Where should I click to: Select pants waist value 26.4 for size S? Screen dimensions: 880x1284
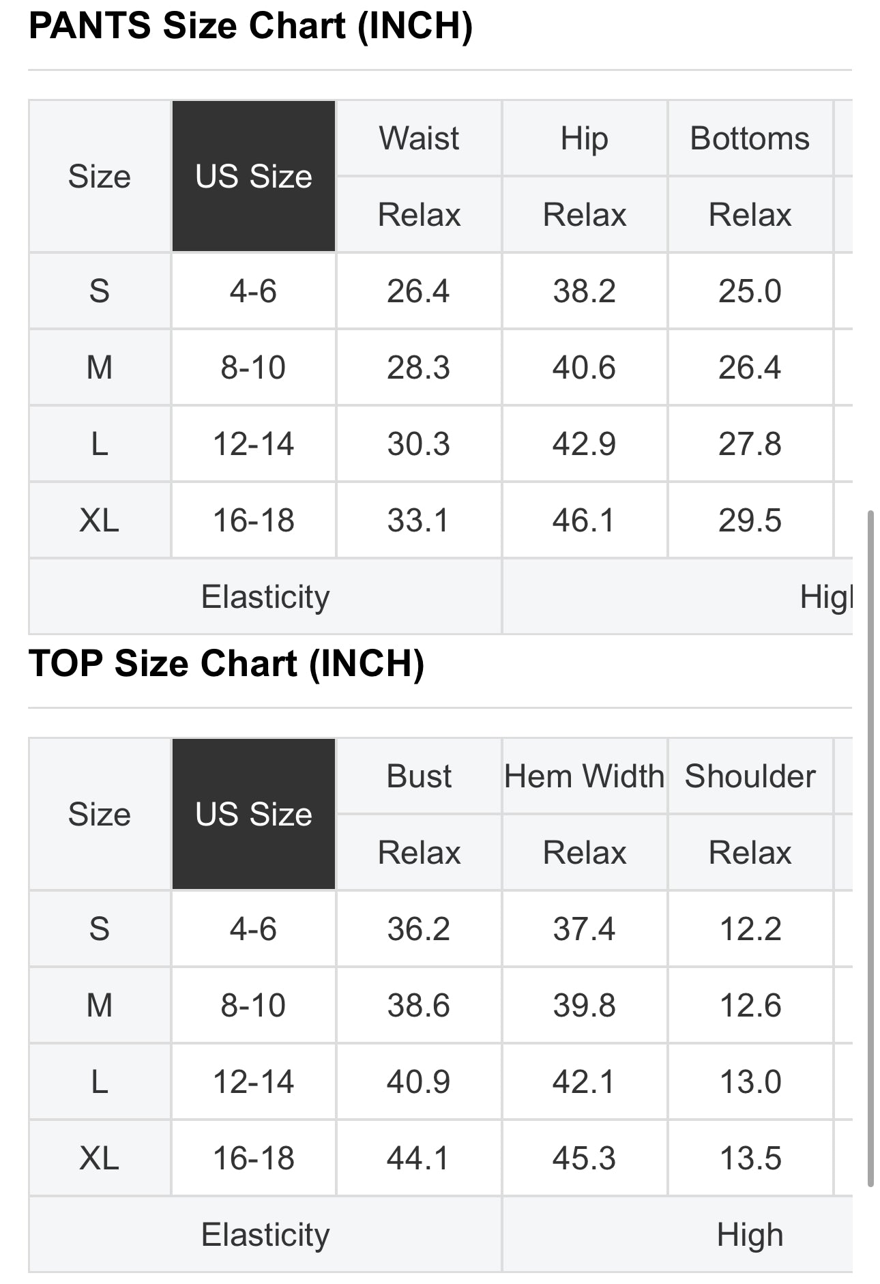419,291
